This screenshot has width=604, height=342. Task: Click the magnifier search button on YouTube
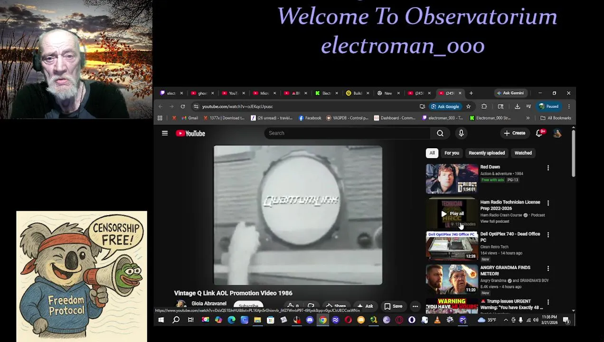click(x=440, y=133)
